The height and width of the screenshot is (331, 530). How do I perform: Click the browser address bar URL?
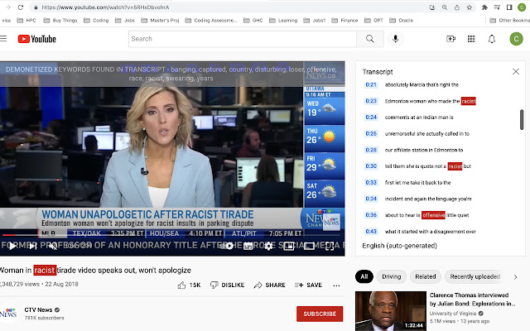tap(105, 7)
